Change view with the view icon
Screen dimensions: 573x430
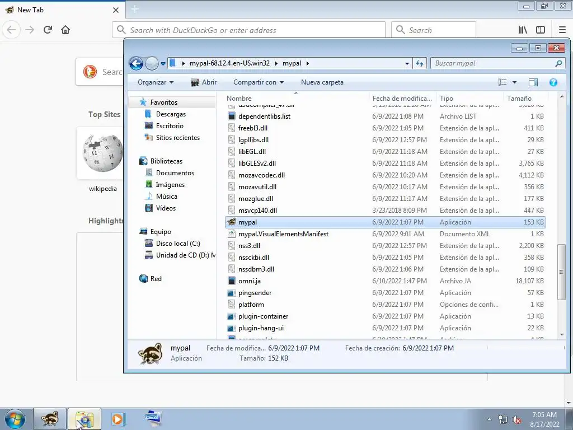[502, 82]
